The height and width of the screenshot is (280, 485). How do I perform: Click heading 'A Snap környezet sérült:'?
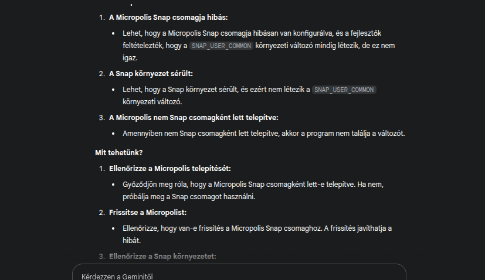[151, 73]
